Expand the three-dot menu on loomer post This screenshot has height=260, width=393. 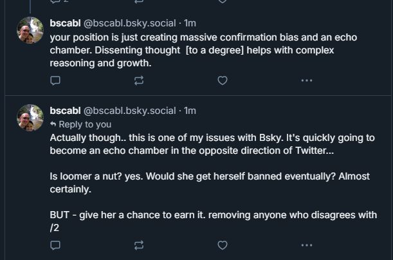click(306, 245)
